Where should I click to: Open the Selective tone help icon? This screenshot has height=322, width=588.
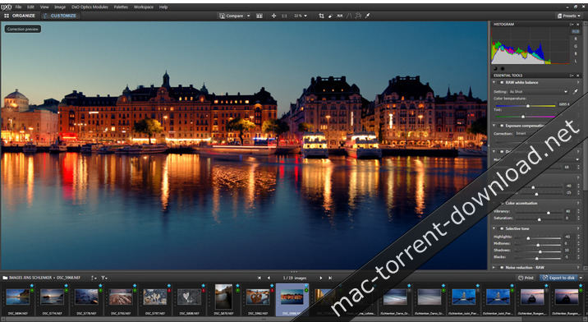[578, 228]
